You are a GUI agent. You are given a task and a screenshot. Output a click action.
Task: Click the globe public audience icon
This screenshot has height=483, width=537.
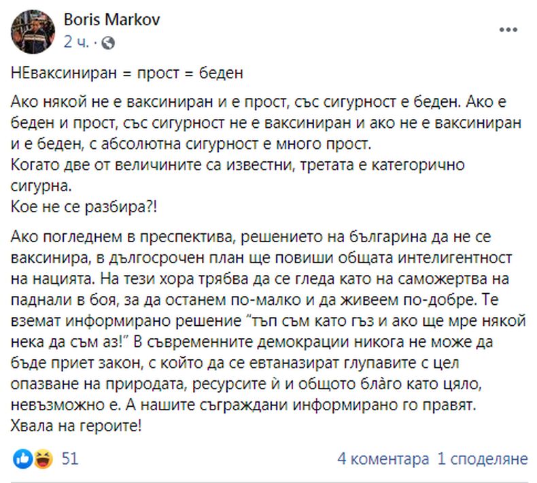pos(109,42)
